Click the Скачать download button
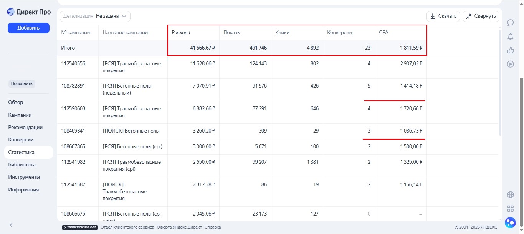 (443, 16)
